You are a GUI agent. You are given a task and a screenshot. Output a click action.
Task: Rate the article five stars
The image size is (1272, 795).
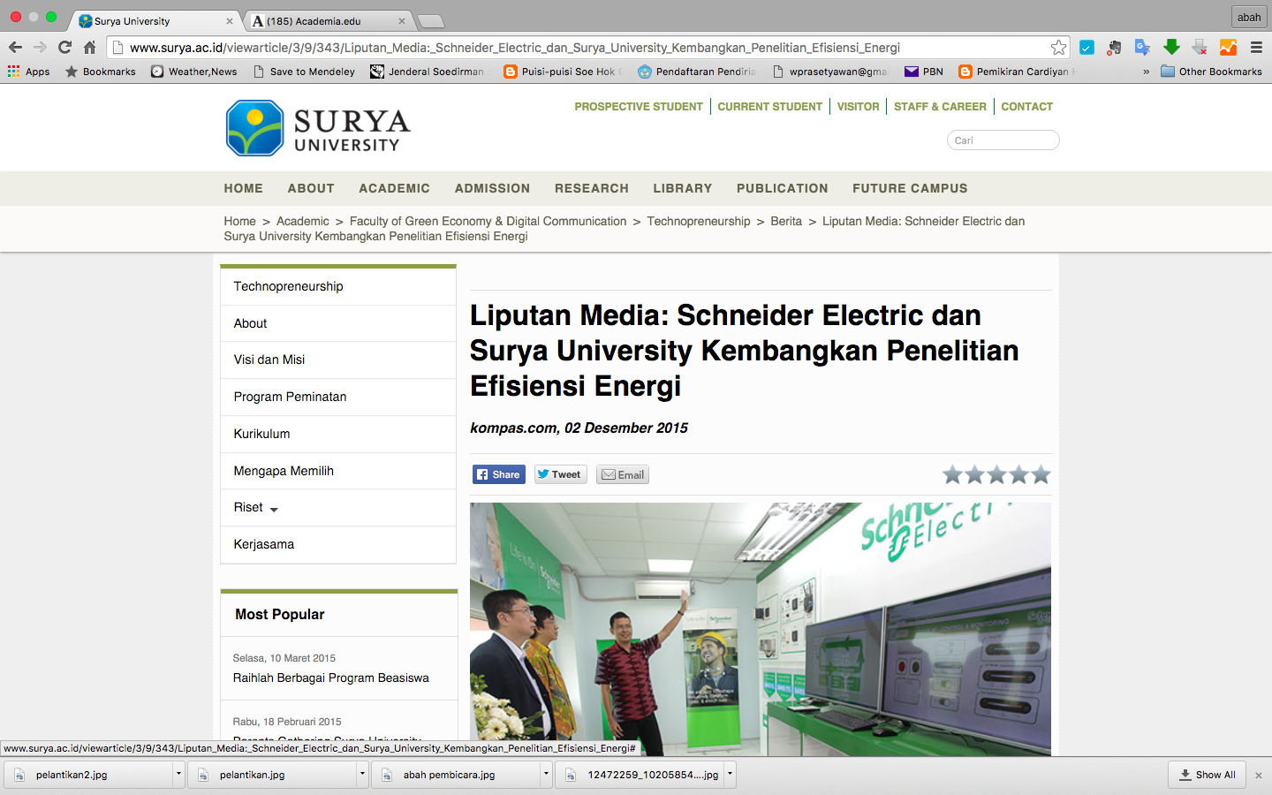coord(1041,475)
